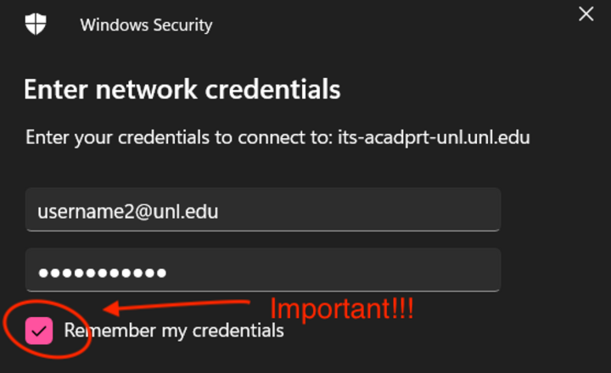The width and height of the screenshot is (611, 373).
Task: Click the "Remember my credentials" label text
Action: [174, 331]
